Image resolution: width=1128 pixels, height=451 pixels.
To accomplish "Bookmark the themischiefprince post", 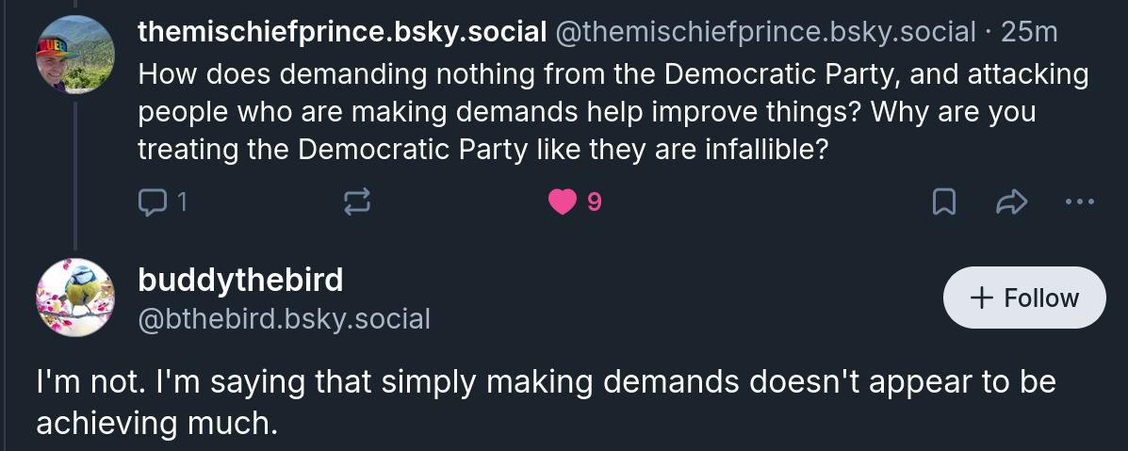I will (944, 201).
